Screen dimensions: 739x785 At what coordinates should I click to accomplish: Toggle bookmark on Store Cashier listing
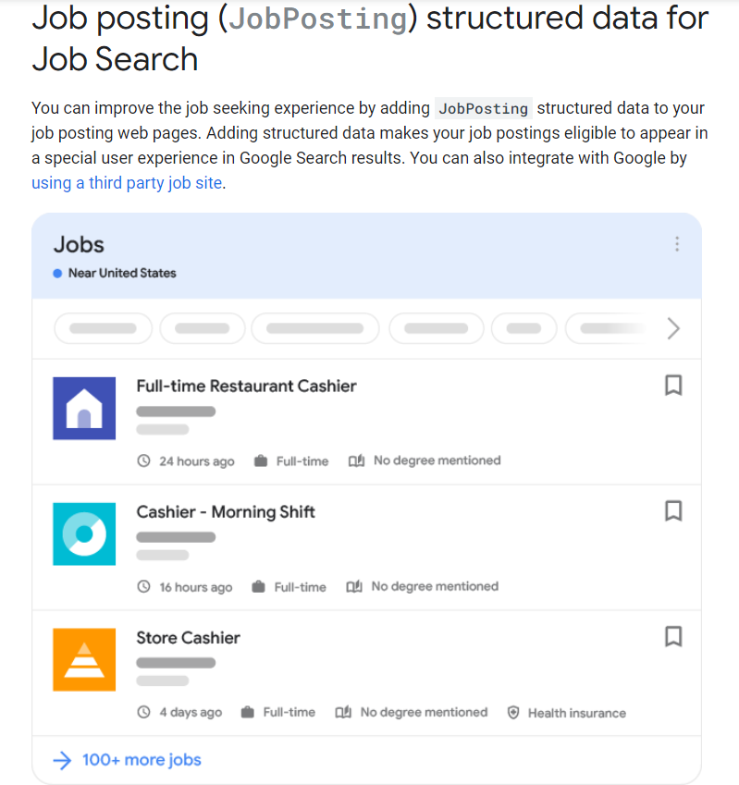point(673,637)
